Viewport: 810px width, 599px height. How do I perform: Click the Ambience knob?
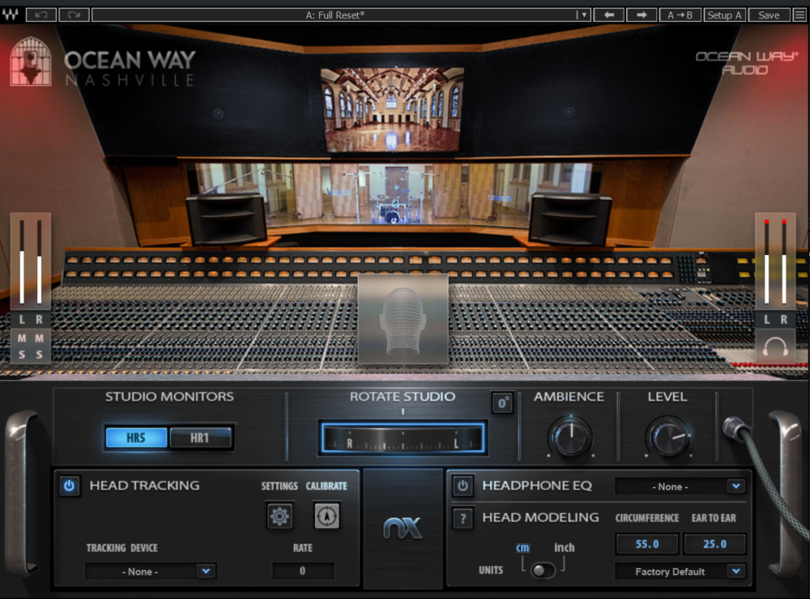coord(571,437)
